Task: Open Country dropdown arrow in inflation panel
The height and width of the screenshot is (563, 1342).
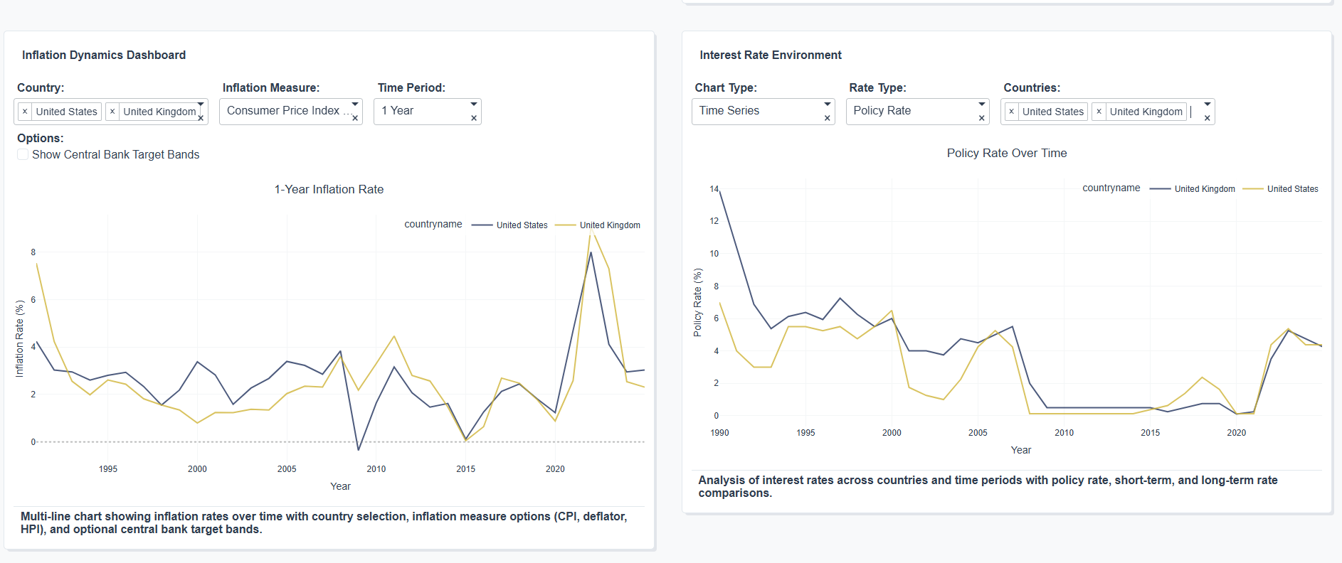Action: 201,104
